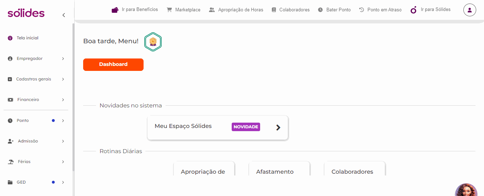This screenshot has height=196, width=484.
Task: Open the Meu Espaço Sólides card
Action: point(217,128)
